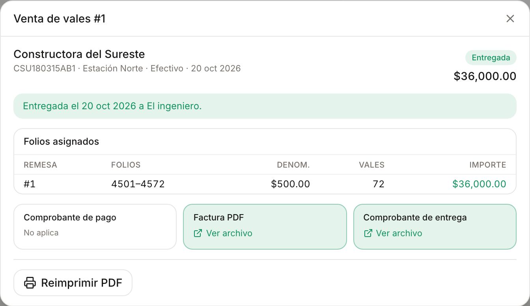Click the Venta de vales #1 title
Image resolution: width=530 pixels, height=306 pixels.
click(60, 19)
